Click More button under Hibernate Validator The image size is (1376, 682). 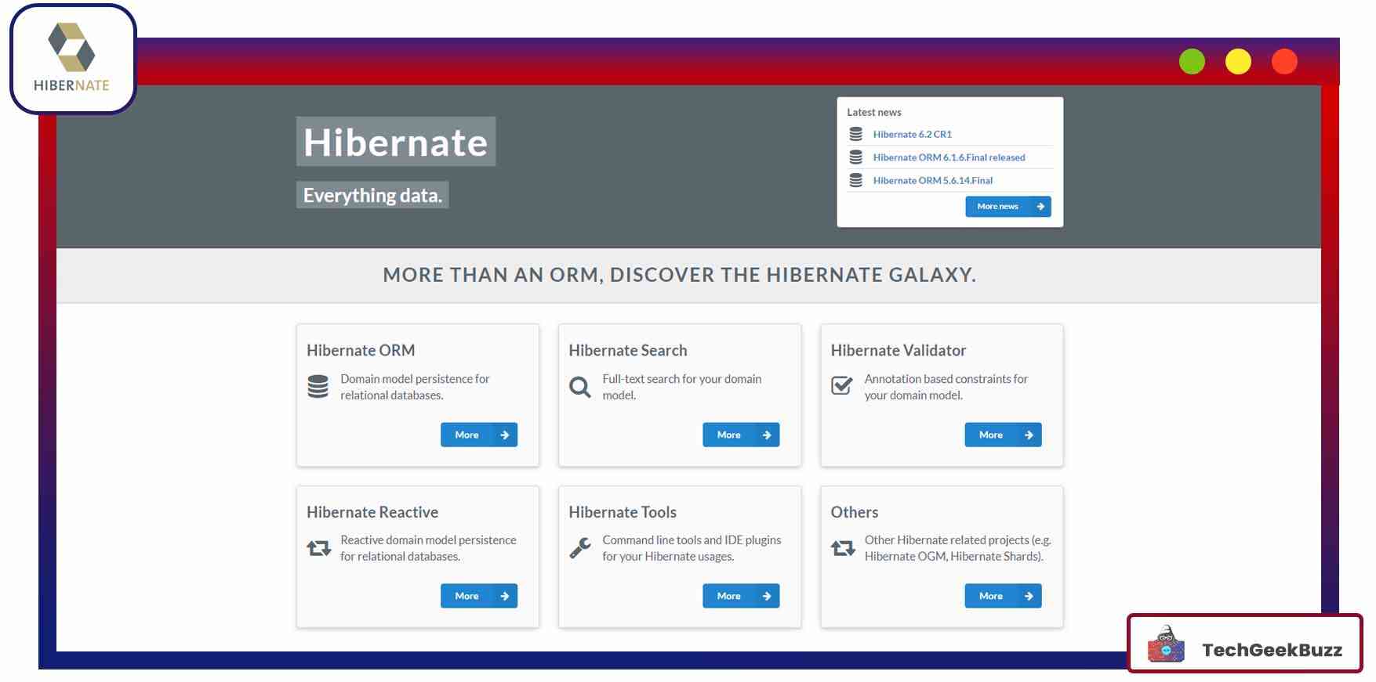click(x=1002, y=435)
